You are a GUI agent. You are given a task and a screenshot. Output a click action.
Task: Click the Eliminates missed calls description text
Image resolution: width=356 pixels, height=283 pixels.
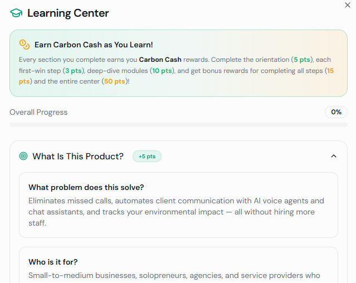point(176,211)
